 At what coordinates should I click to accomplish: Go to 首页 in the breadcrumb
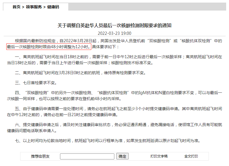16,7
